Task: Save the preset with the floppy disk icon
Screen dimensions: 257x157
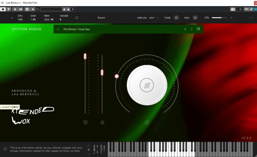Action: pos(198,29)
